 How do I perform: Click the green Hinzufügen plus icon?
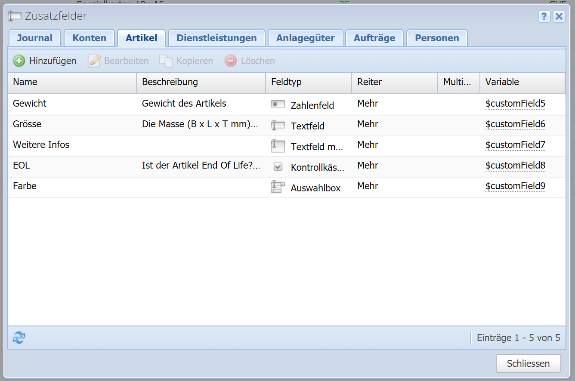click(x=19, y=61)
